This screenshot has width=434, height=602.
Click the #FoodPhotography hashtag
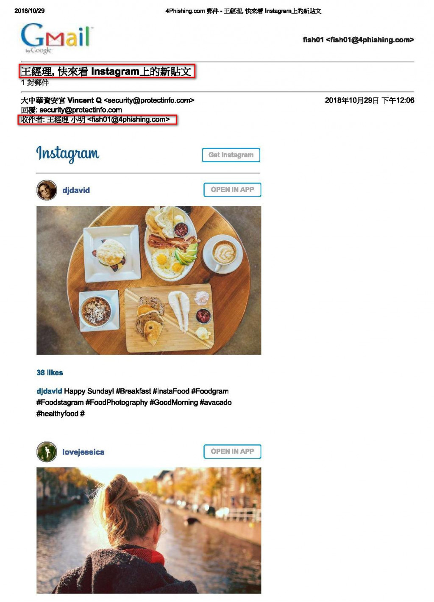[116, 402]
